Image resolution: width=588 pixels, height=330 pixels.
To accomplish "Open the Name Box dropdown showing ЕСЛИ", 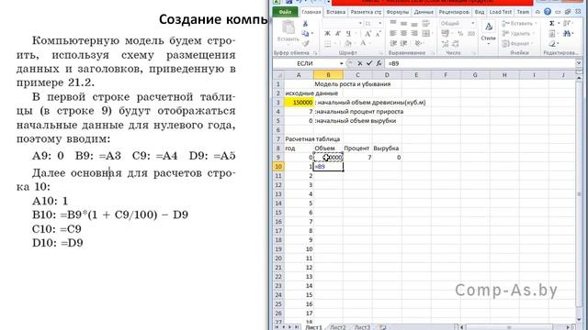I will click(341, 63).
